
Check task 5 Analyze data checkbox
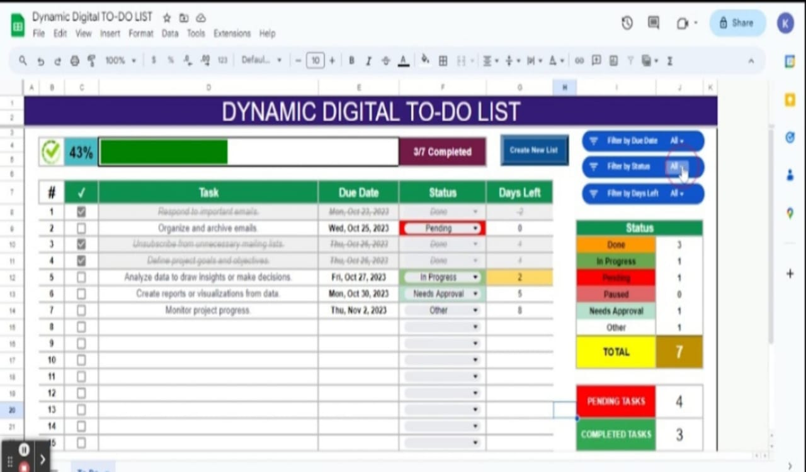point(81,277)
